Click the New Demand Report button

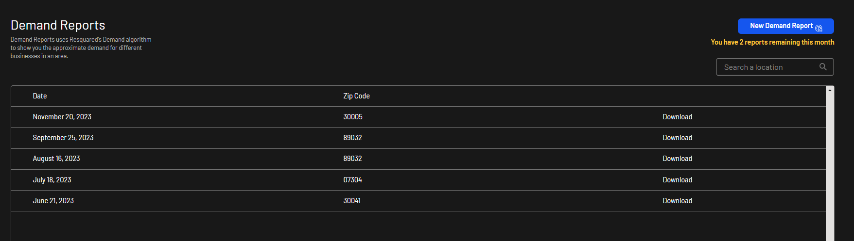click(785, 26)
